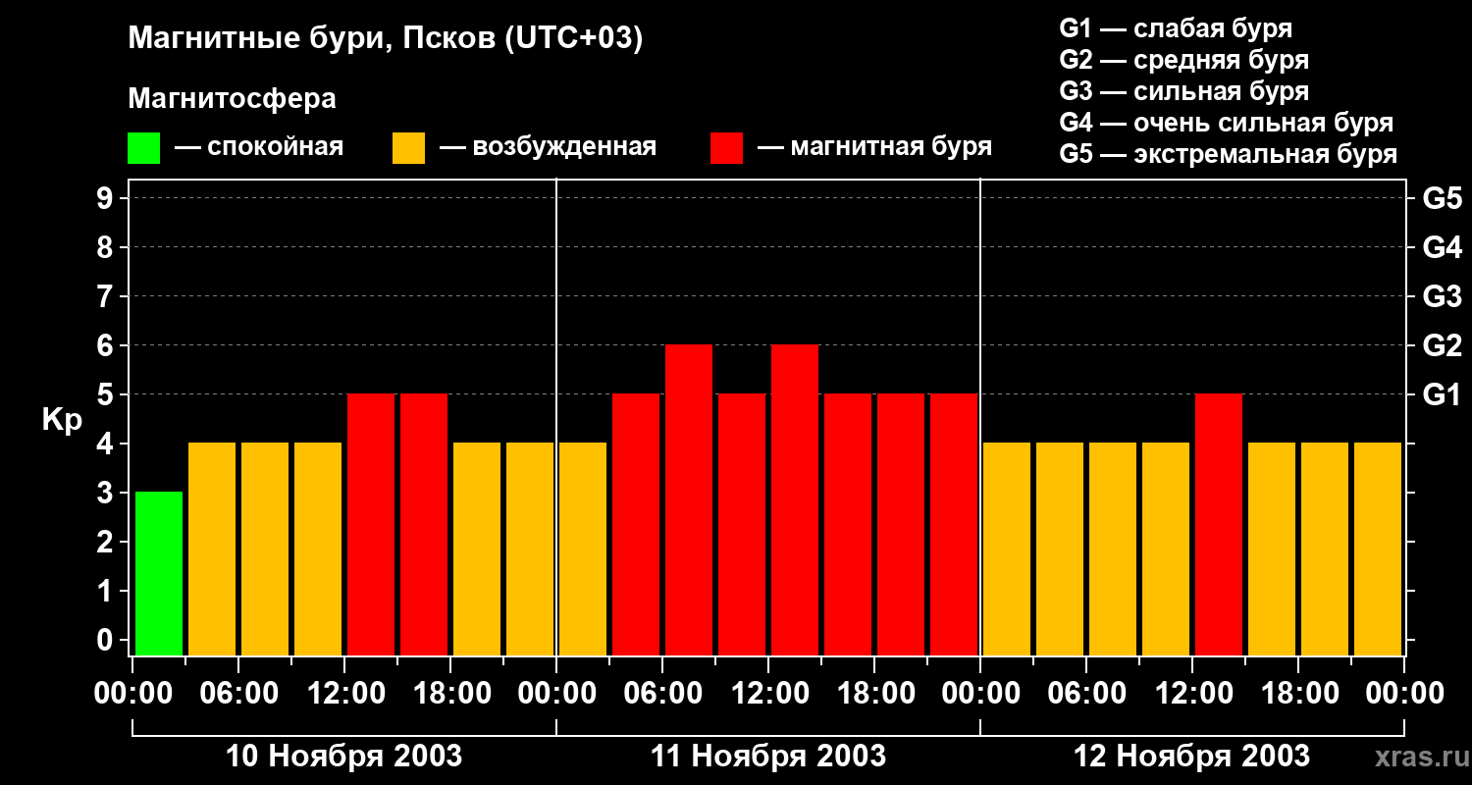
Task: Click the '5' value on the Kp axis
Action: [x=107, y=394]
